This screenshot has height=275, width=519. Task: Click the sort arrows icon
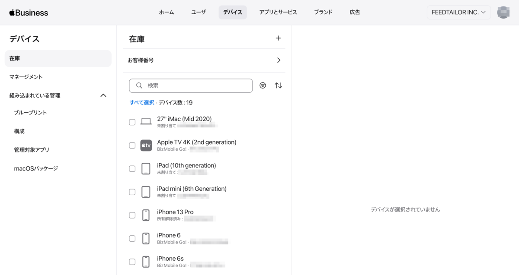(x=279, y=85)
